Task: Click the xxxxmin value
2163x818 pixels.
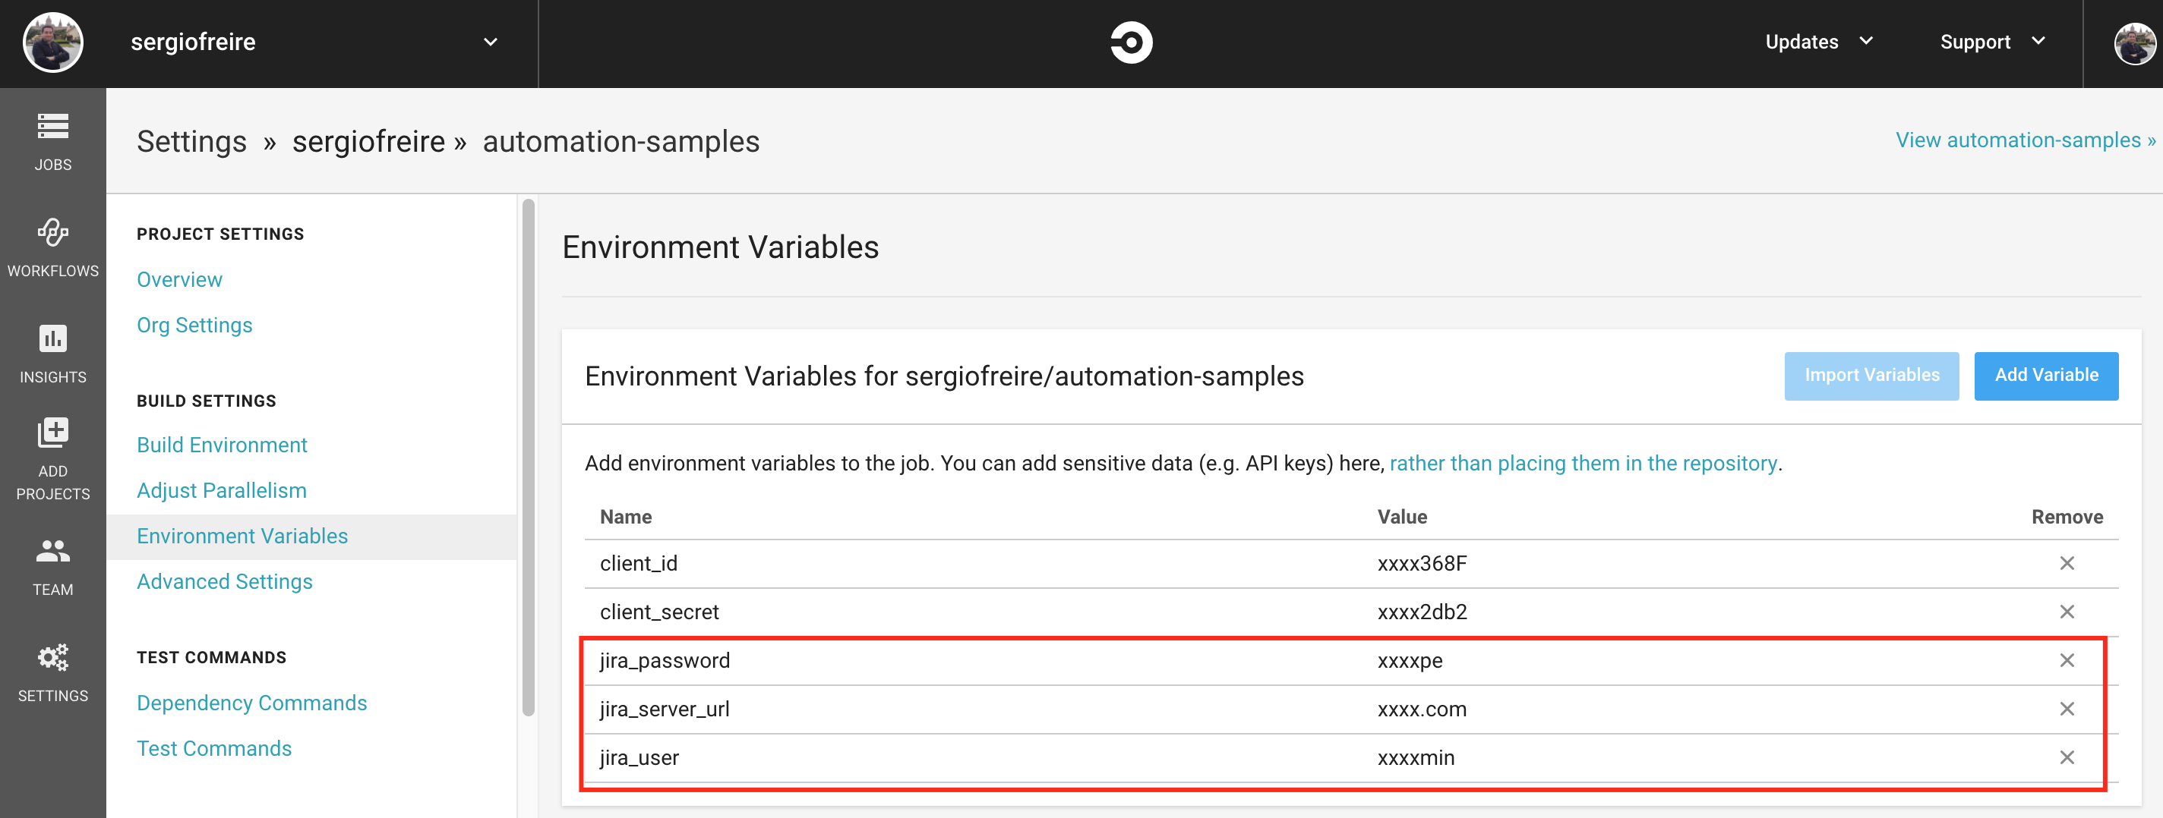Action: tap(1416, 757)
